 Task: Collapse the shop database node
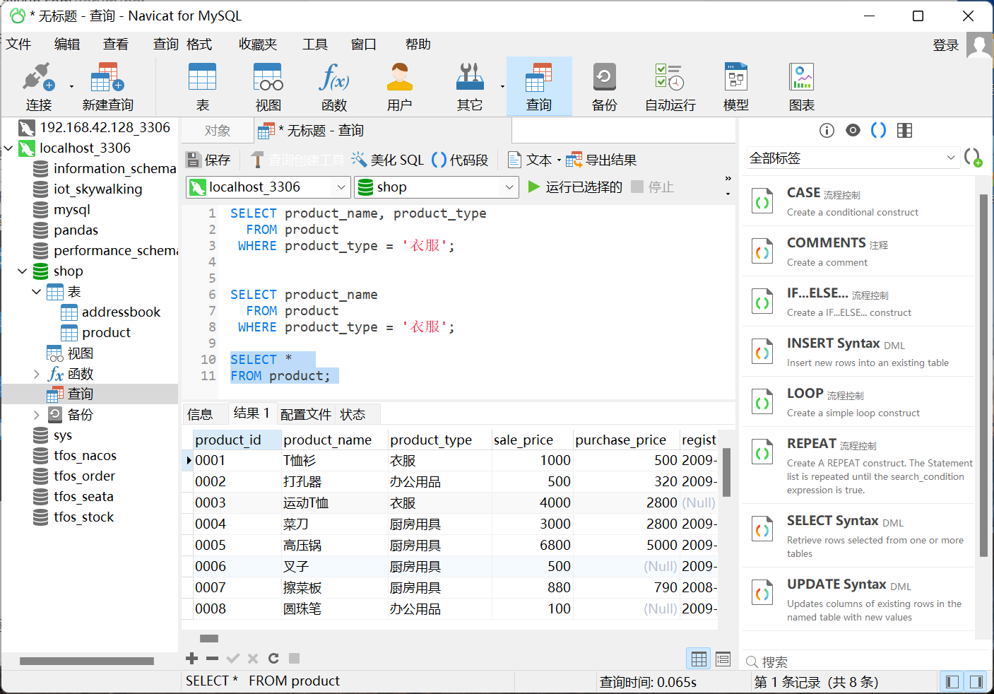(23, 271)
